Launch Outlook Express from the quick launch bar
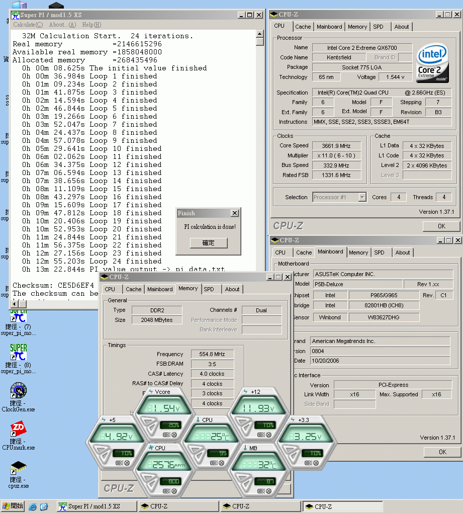The image size is (463, 514). (44, 507)
